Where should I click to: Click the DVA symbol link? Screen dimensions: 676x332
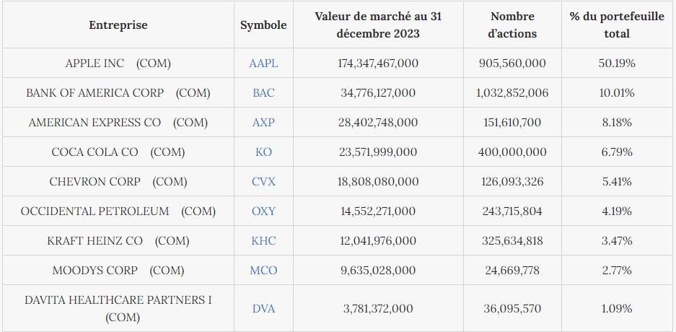coord(263,309)
